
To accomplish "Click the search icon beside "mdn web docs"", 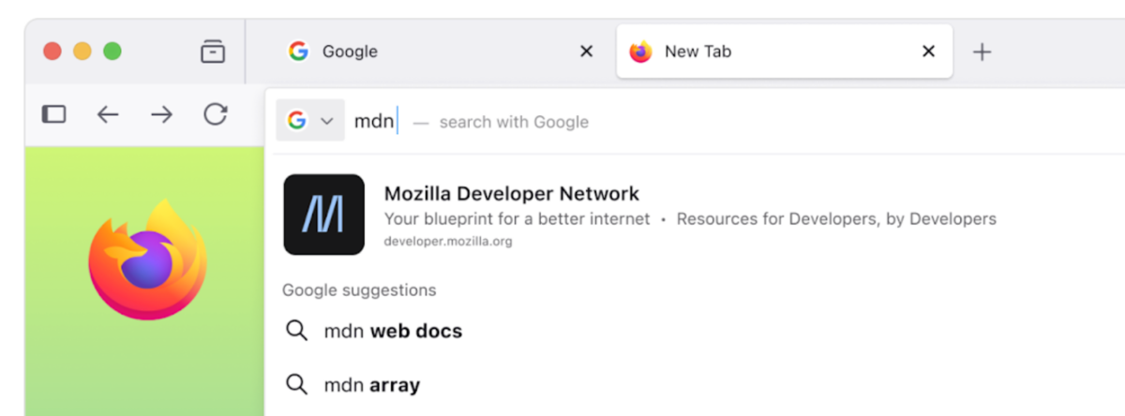I will [x=297, y=331].
